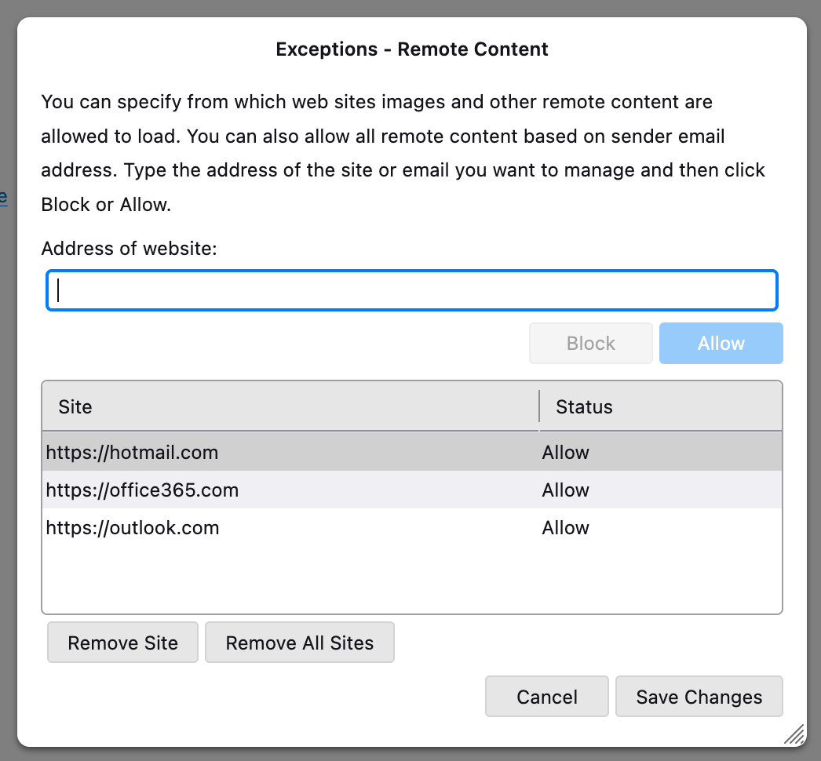This screenshot has height=761, width=821.
Task: Cancel the Exceptions dialog
Action: (547, 697)
